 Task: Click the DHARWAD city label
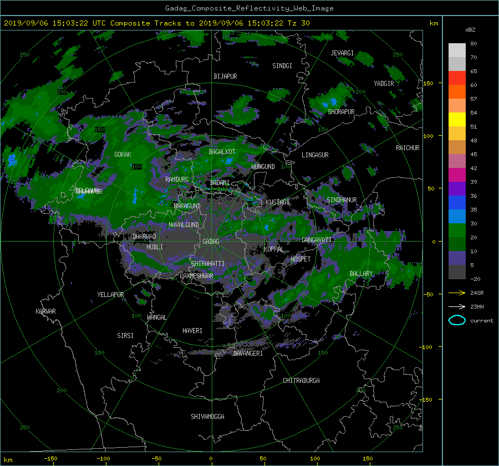coord(145,237)
